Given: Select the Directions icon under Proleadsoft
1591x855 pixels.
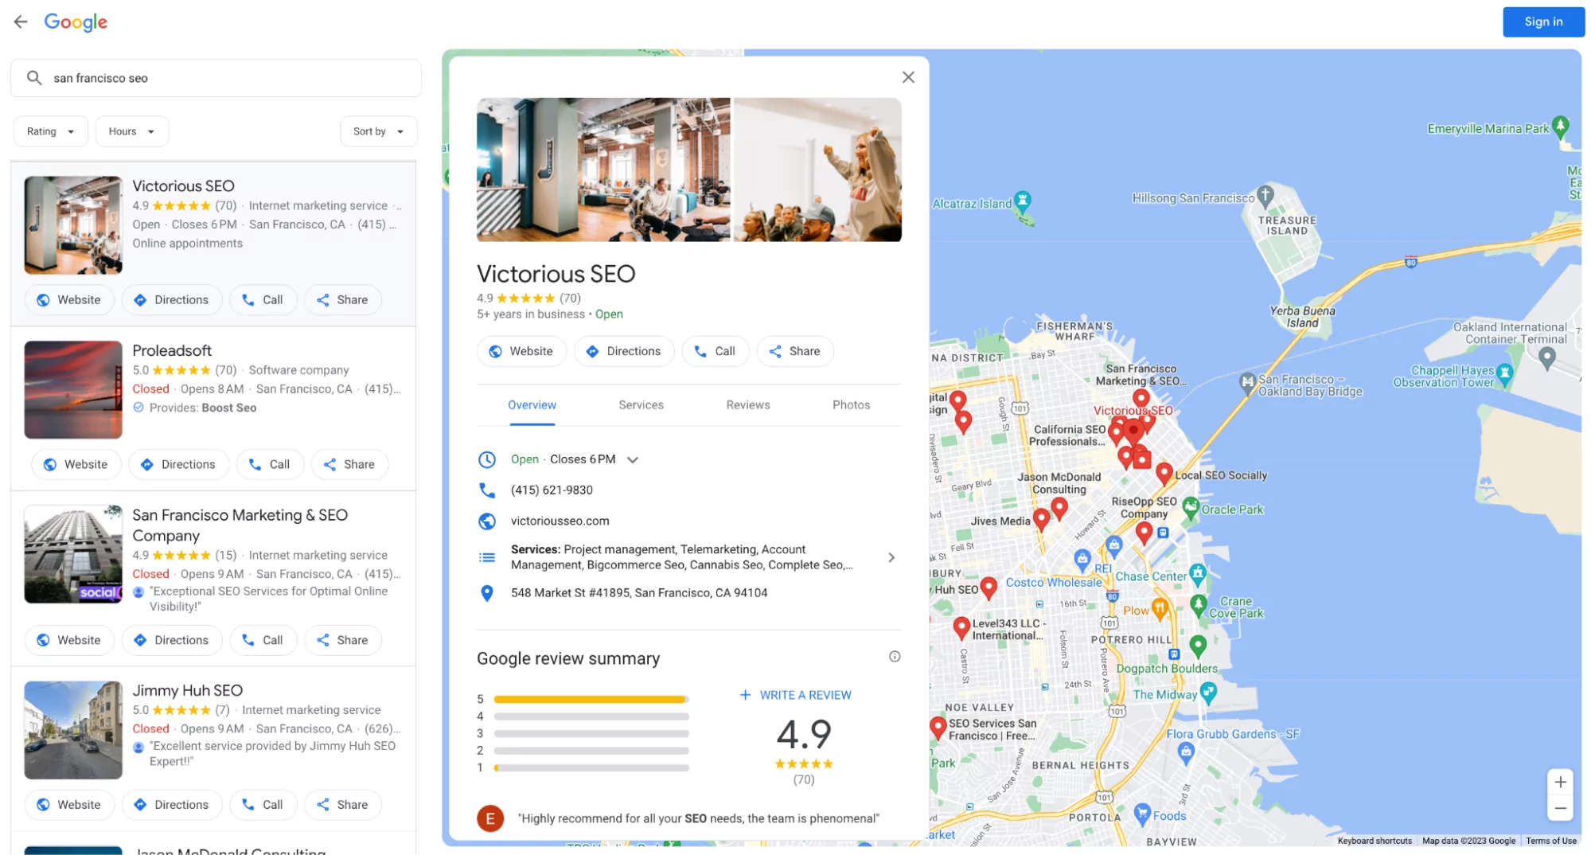Looking at the screenshot, I should coord(146,464).
